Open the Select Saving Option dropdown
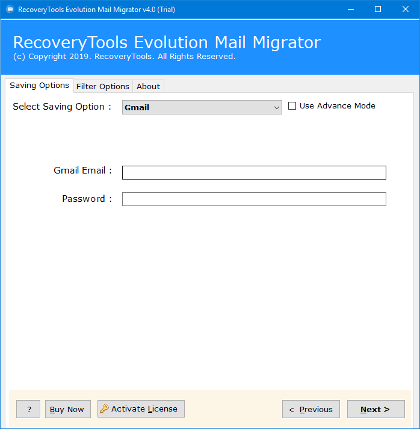 coord(202,107)
